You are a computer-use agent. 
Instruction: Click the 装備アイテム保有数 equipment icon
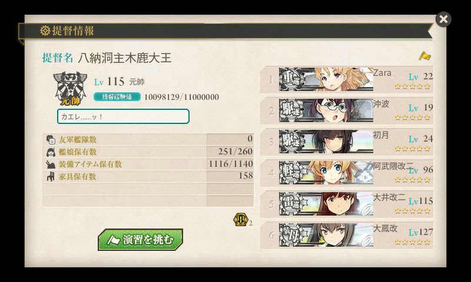pyautogui.click(x=51, y=164)
